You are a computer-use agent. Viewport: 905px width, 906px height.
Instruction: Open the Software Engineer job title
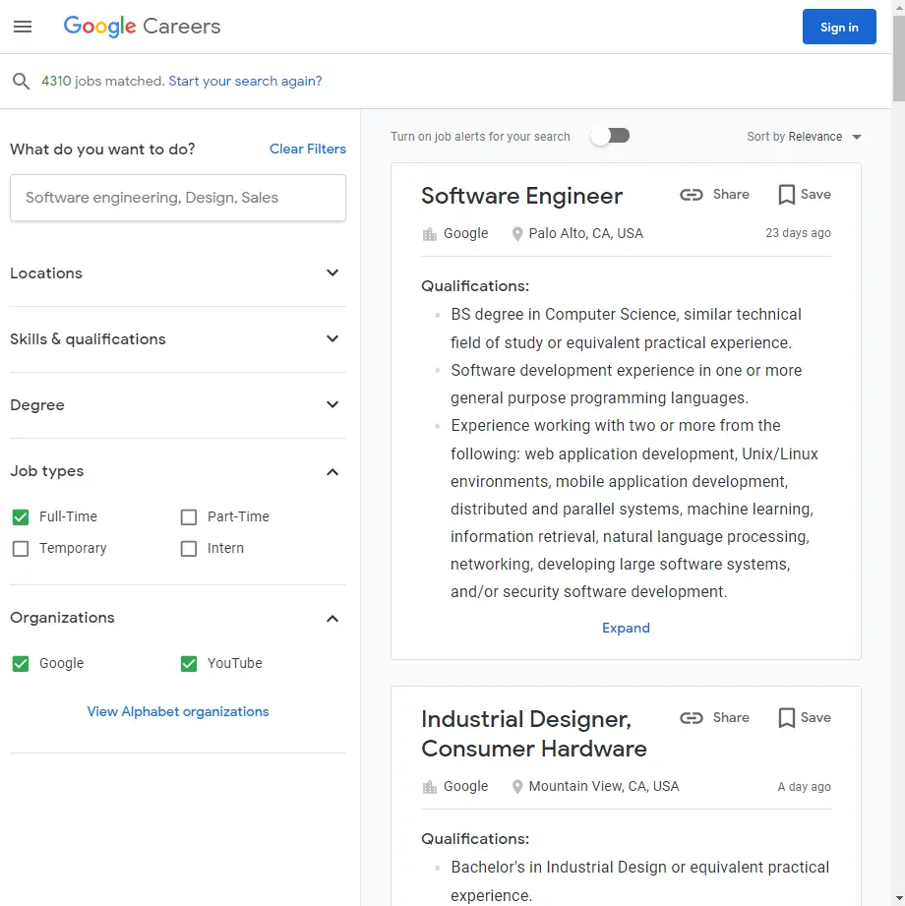pos(521,196)
